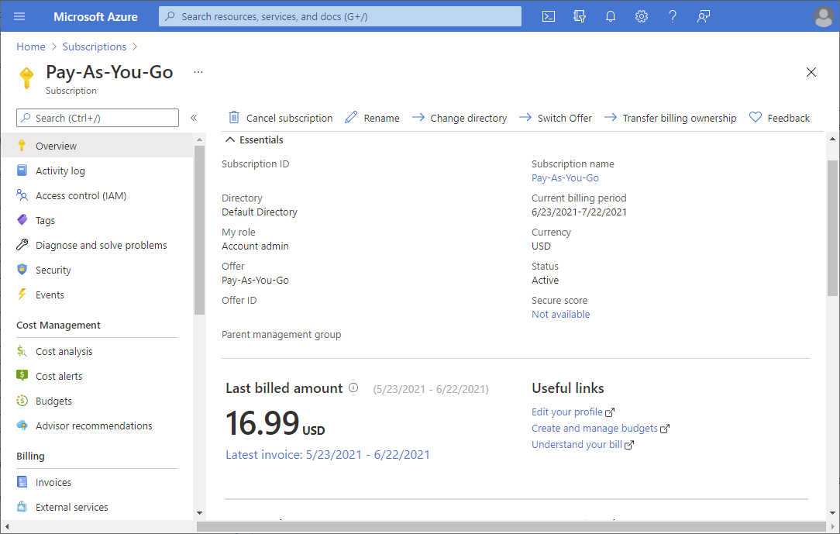The height and width of the screenshot is (534, 840).
Task: Select the Cancel subscription trash icon
Action: (x=234, y=117)
